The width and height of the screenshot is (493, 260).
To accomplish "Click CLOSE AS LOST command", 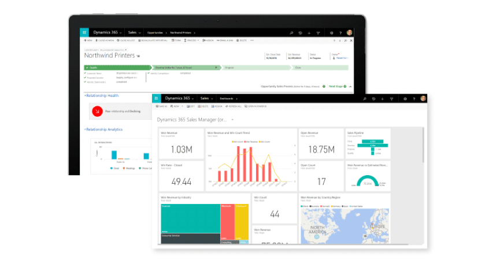I will tap(126, 40).
